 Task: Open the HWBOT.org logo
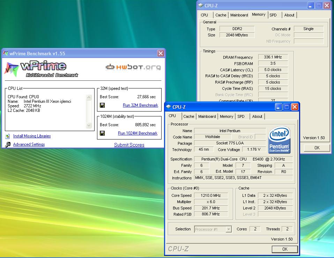[x=133, y=67]
